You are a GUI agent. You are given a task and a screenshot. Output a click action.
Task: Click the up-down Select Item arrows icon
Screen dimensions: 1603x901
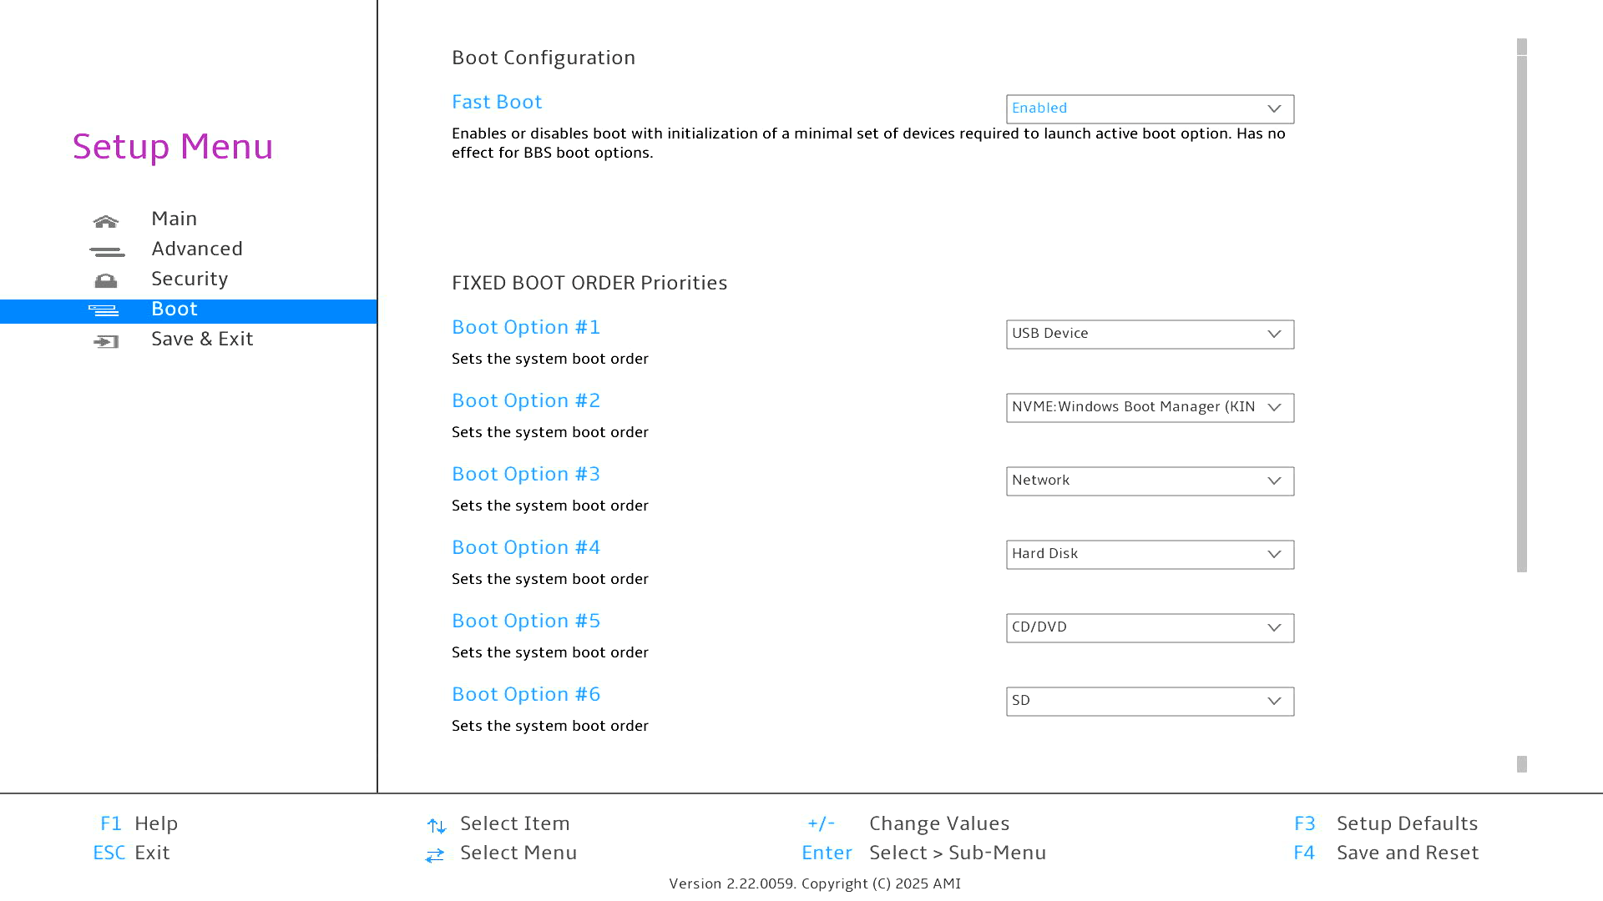pyautogui.click(x=436, y=826)
